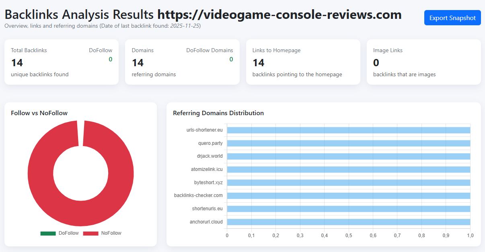The width and height of the screenshot is (485, 252).
Task: Click the Image Links label
Action: (x=388, y=50)
